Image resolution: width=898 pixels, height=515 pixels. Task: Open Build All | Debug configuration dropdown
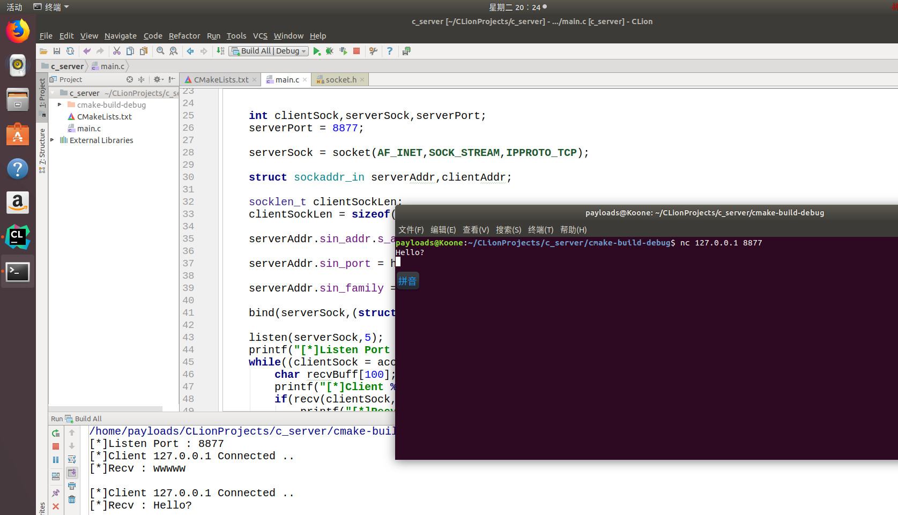[269, 51]
